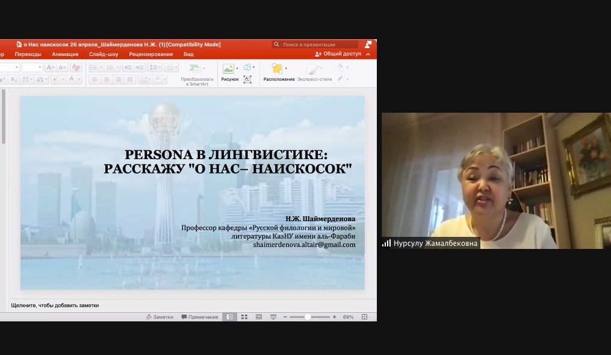
Task: Click the text box icon under shapes
Action: pyautogui.click(x=247, y=79)
